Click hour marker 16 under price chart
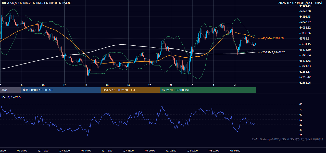 click(x=107, y=85)
